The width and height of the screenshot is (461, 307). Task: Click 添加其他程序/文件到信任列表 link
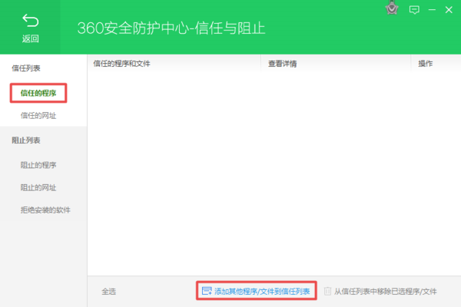[262, 292]
